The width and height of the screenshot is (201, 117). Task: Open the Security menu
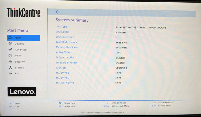tap(20, 62)
